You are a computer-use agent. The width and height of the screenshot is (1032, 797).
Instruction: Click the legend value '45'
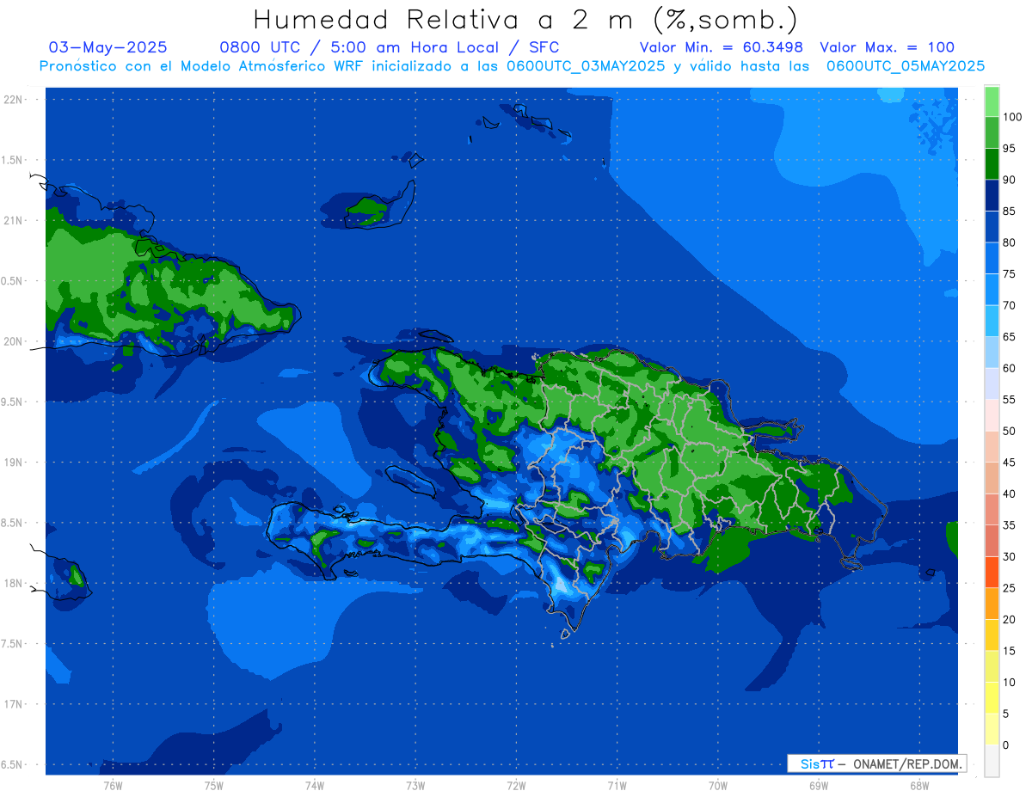(x=1009, y=463)
